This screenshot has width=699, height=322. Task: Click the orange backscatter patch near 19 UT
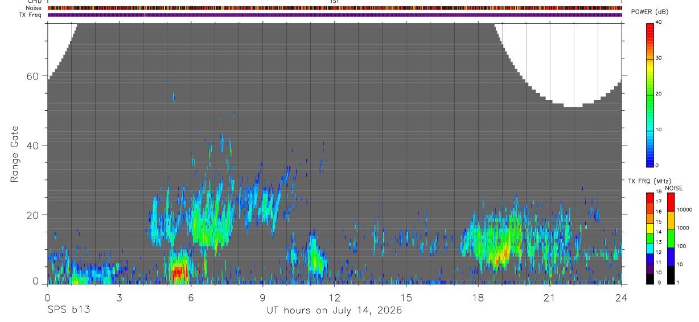pyautogui.click(x=501, y=256)
